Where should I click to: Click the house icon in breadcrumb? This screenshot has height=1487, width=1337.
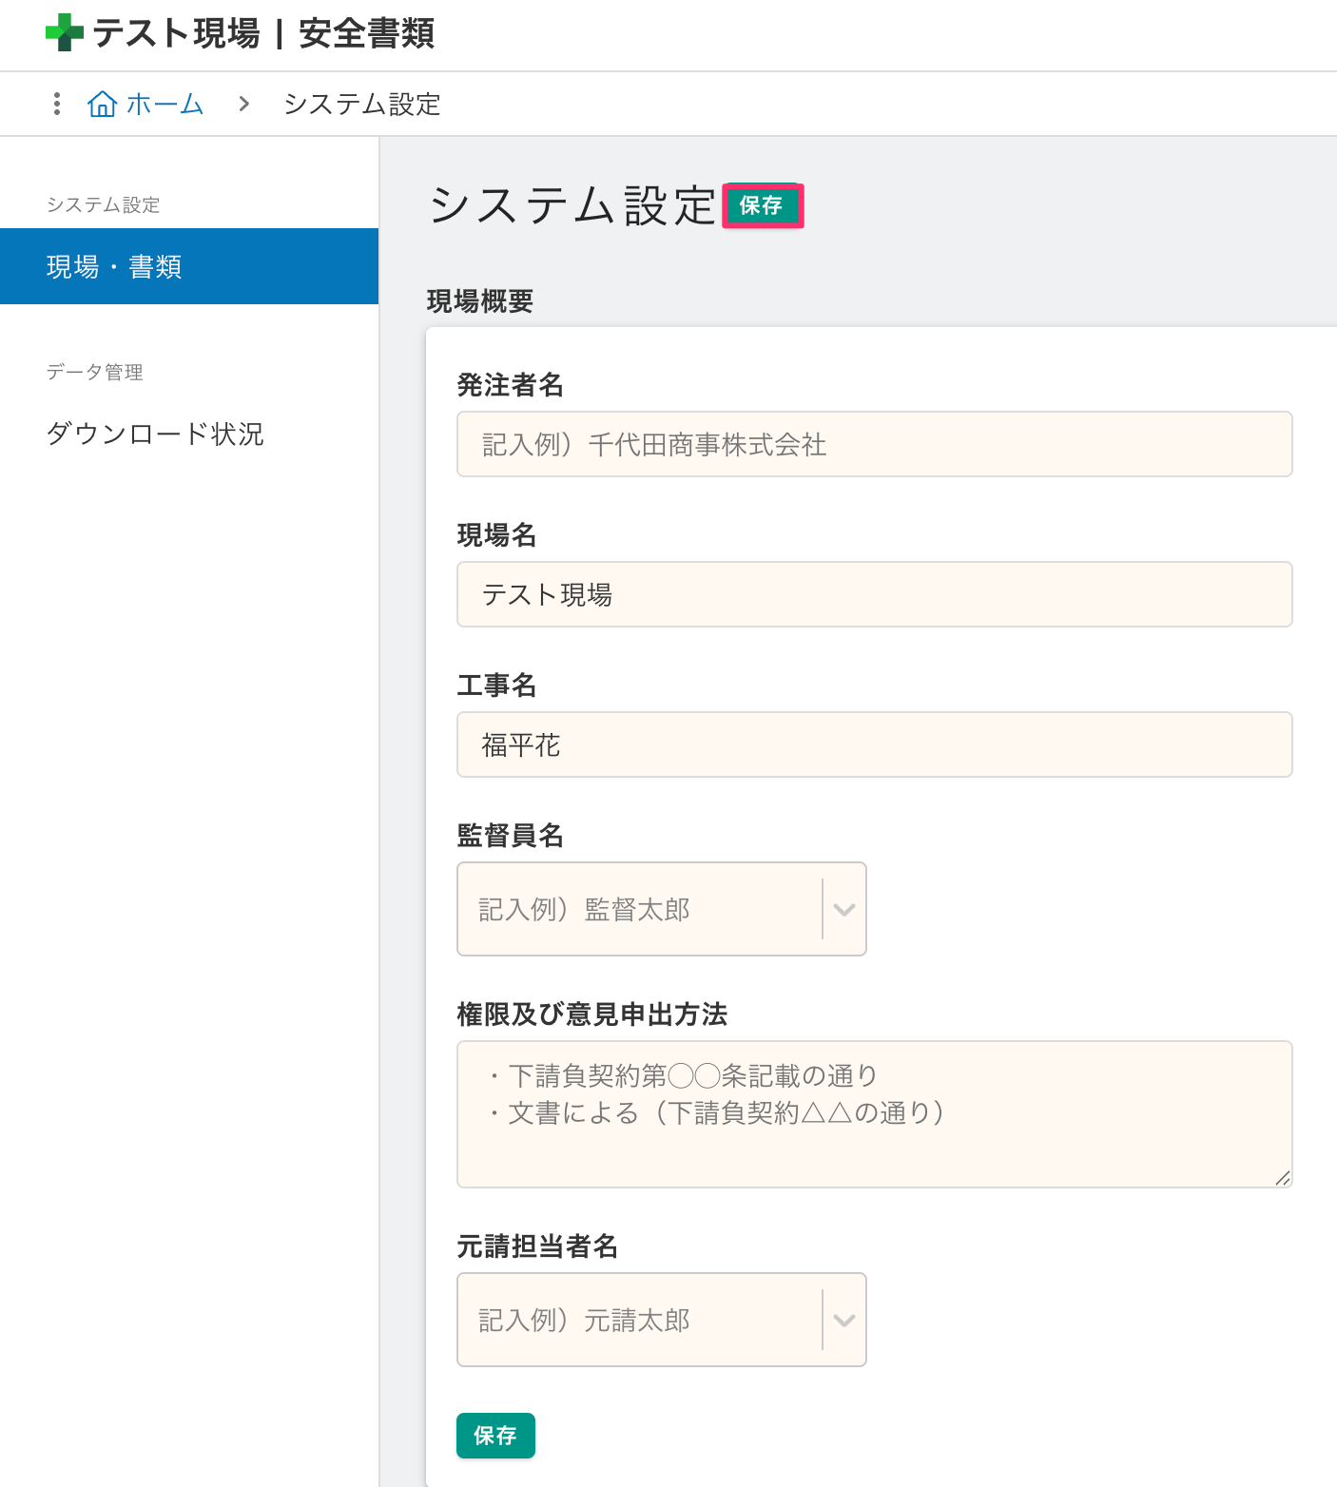[x=102, y=104]
